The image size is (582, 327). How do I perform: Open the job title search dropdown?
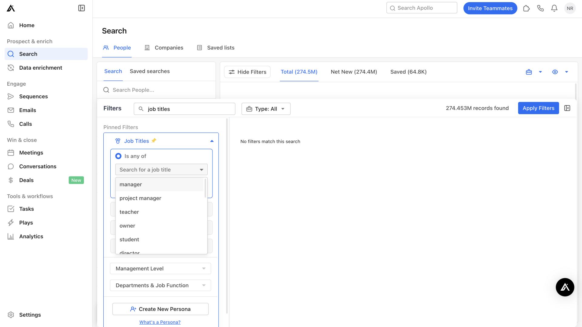161,170
